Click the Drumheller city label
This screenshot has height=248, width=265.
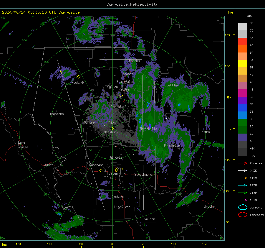[x=172, y=145]
